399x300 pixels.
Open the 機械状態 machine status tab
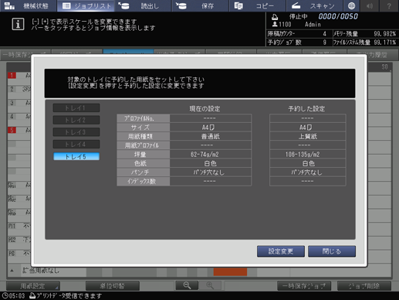click(28, 5)
